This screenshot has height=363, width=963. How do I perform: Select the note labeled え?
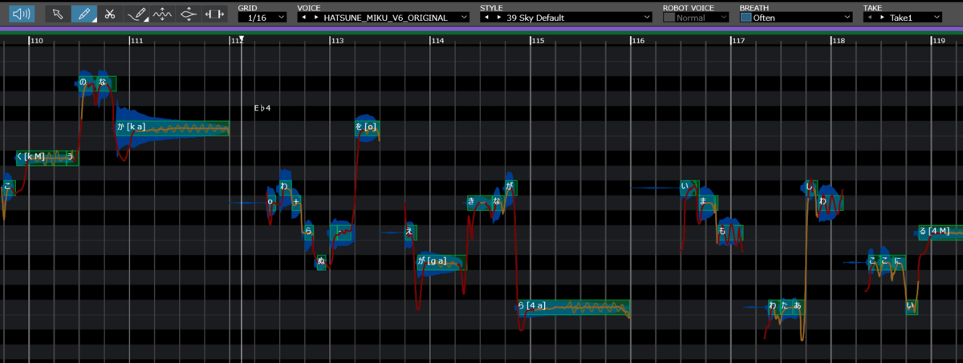411,232
